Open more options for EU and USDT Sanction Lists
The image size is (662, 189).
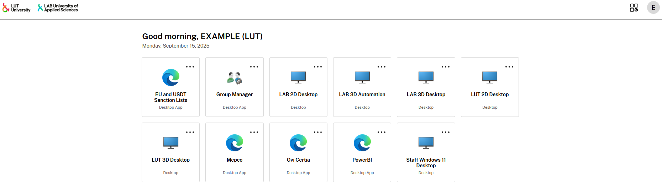(x=190, y=67)
